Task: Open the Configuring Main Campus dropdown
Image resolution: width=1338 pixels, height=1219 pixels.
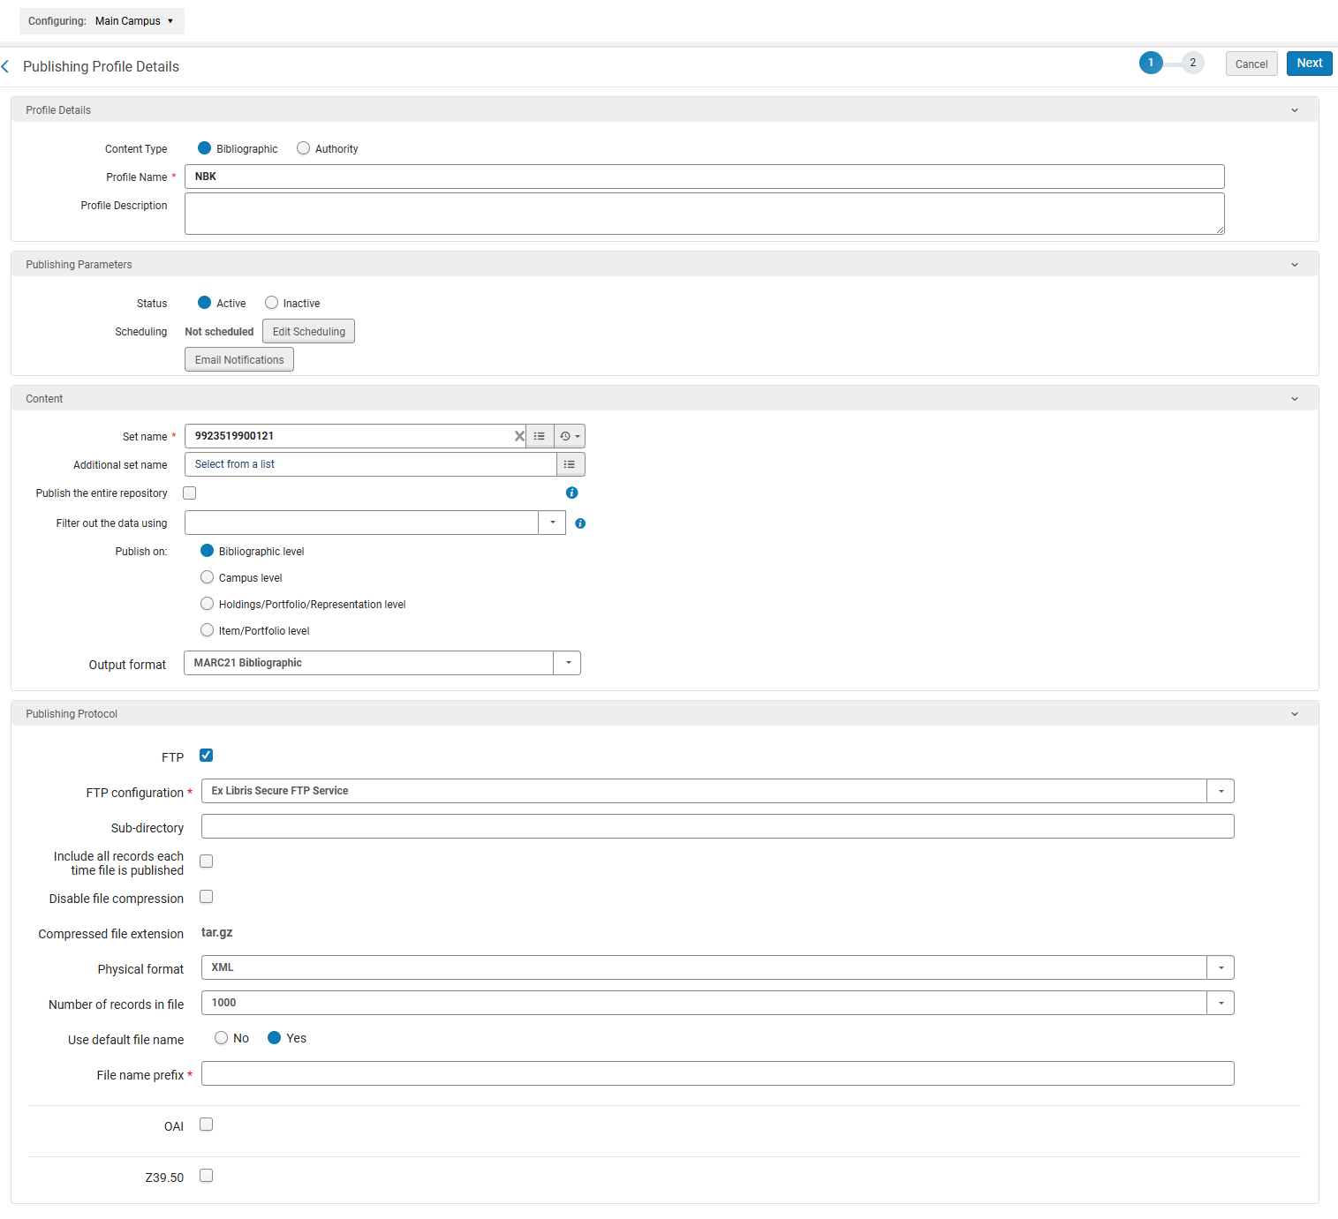Action: pos(102,21)
